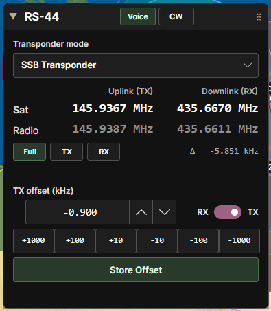Image resolution: width=271 pixels, height=311 pixels.
Task: Decrease TX offset with the down arrow
Action: pyautogui.click(x=165, y=212)
